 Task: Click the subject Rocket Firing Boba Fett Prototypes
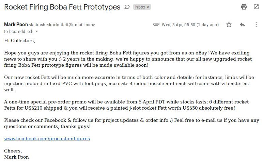click(x=62, y=7)
